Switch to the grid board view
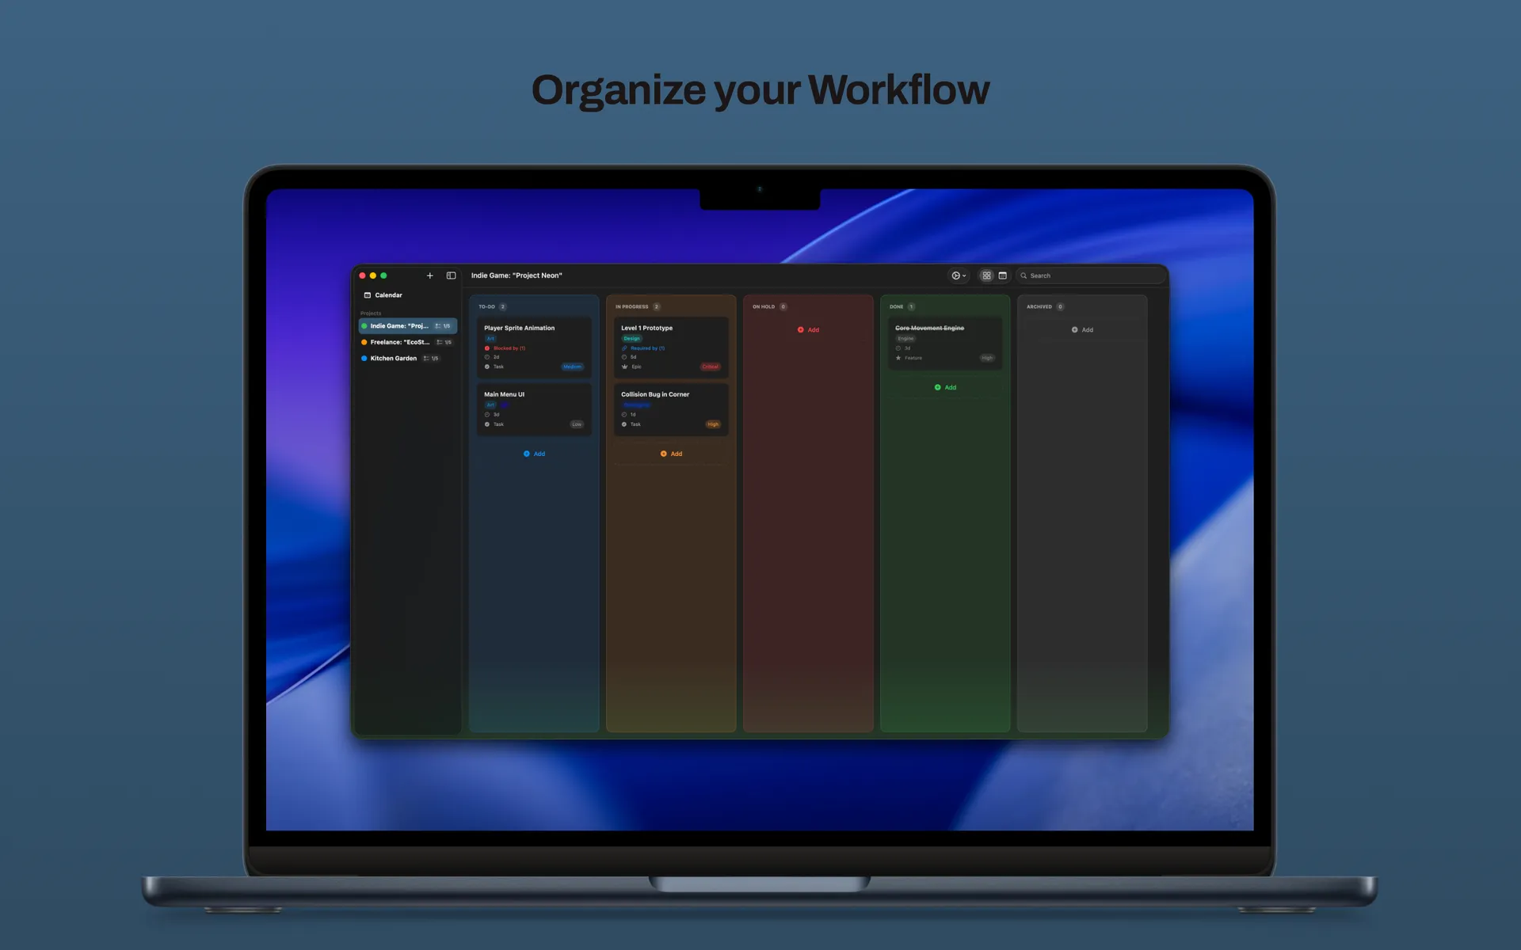This screenshot has width=1521, height=950. point(986,275)
